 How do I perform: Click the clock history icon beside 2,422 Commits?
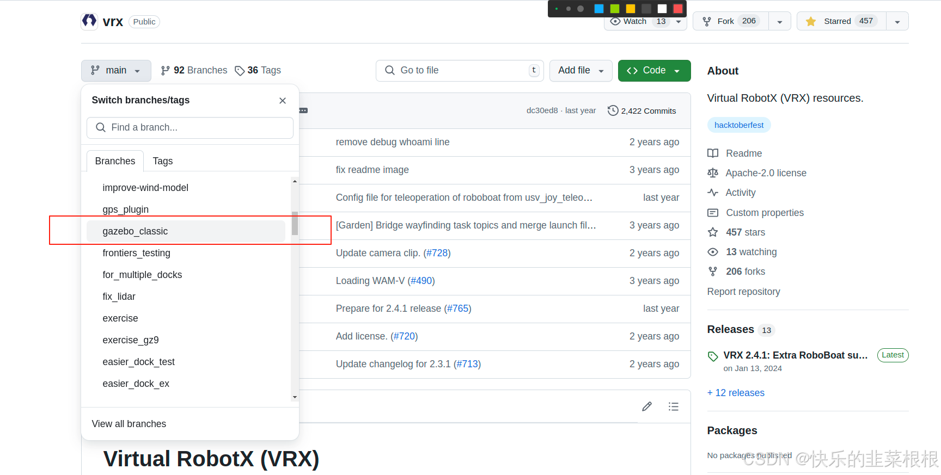[x=613, y=110]
